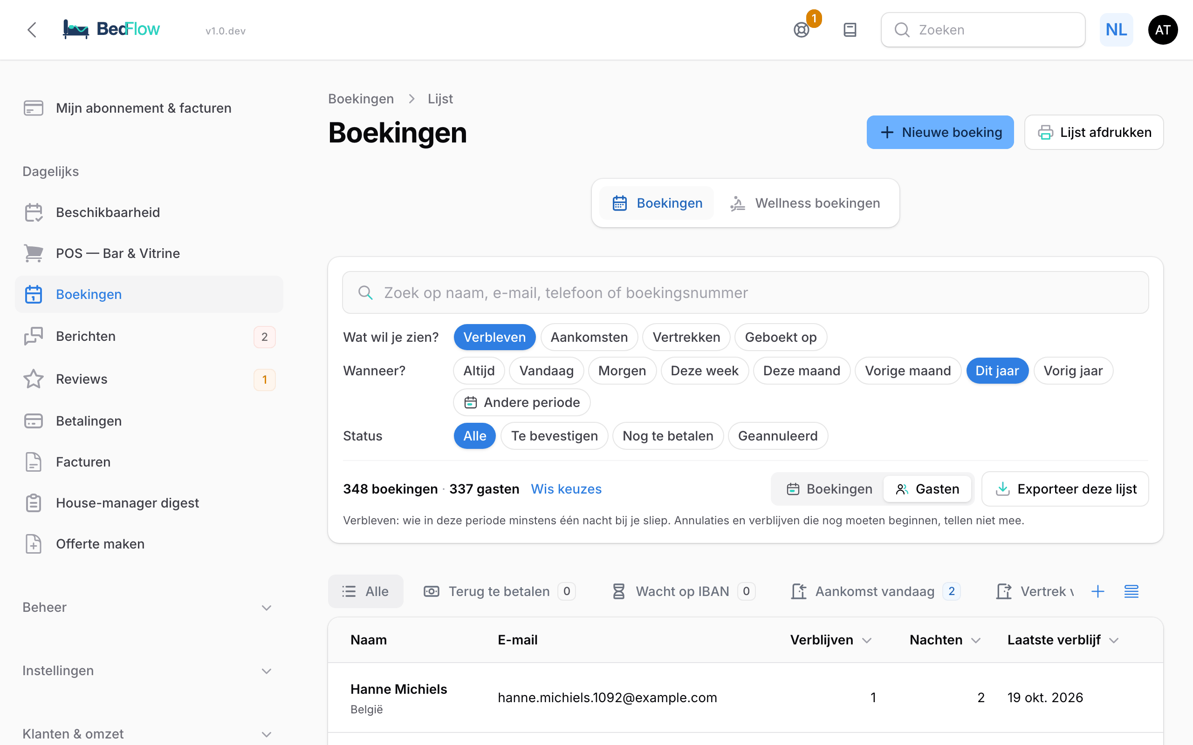Open POS — Bar & Vitrine
The width and height of the screenshot is (1193, 745).
pyautogui.click(x=149, y=253)
